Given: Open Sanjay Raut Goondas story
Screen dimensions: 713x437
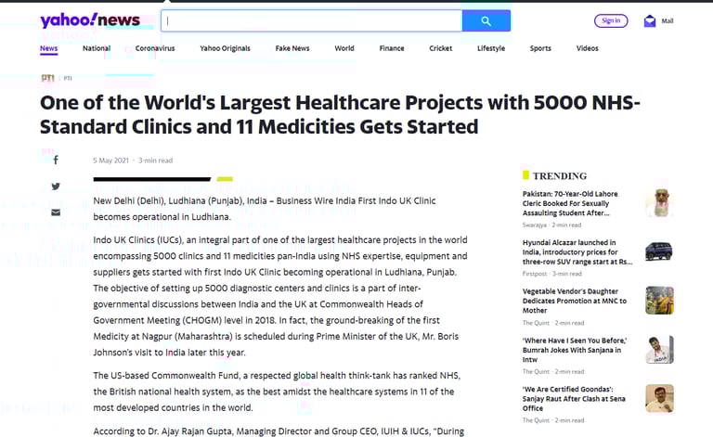Looking at the screenshot, I should pyautogui.click(x=574, y=398).
